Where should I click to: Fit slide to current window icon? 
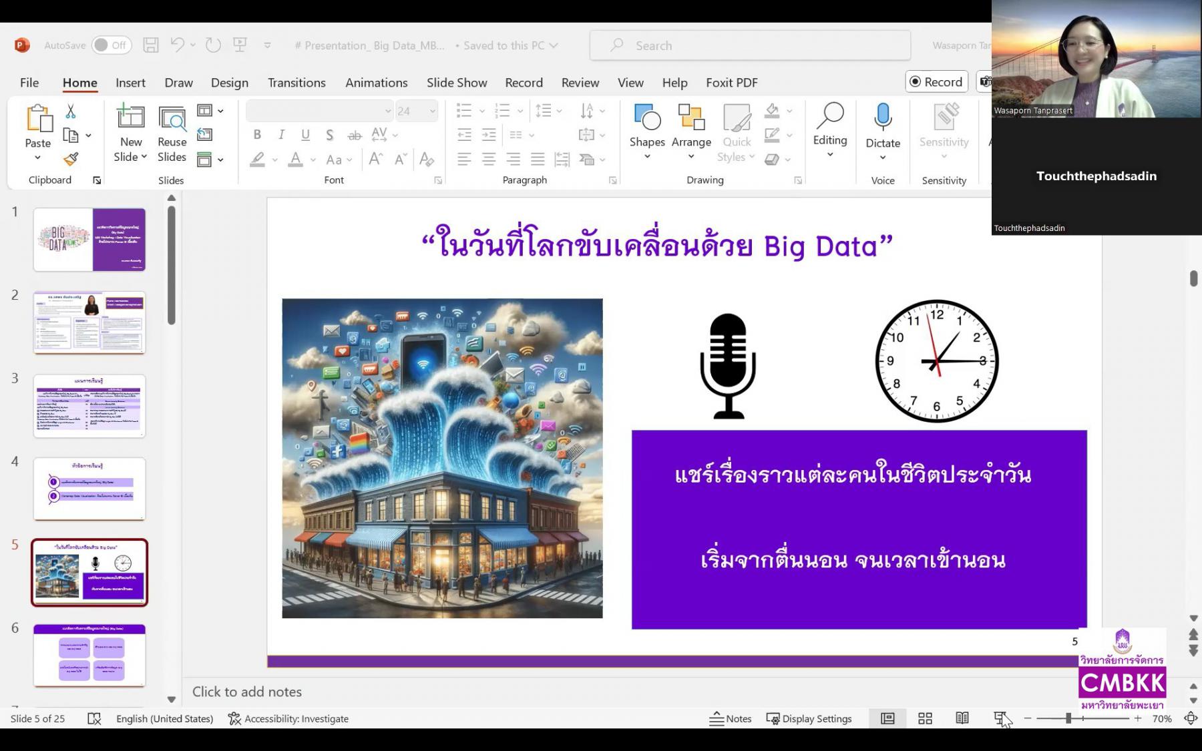coord(1191,718)
